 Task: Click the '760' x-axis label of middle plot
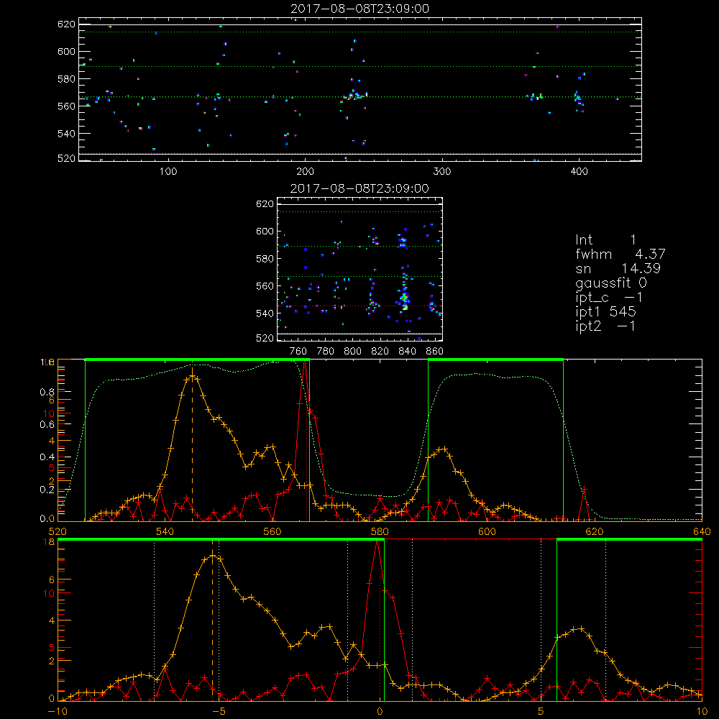pyautogui.click(x=298, y=352)
